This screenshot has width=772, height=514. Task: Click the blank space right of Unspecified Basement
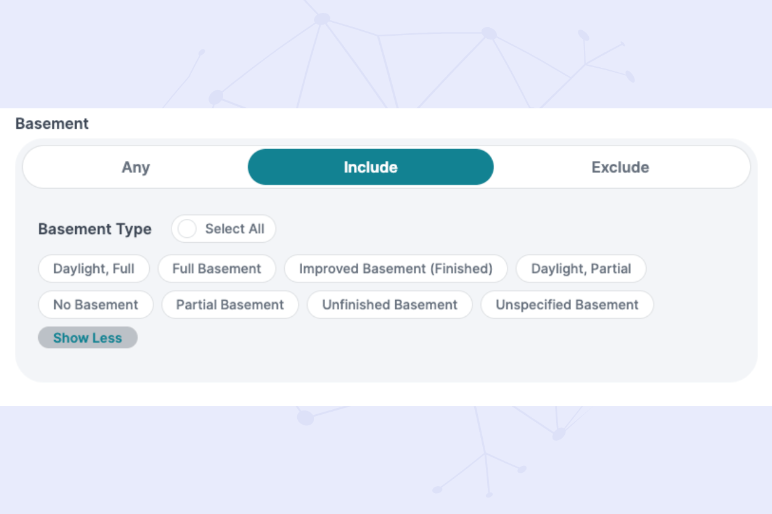tap(703, 304)
